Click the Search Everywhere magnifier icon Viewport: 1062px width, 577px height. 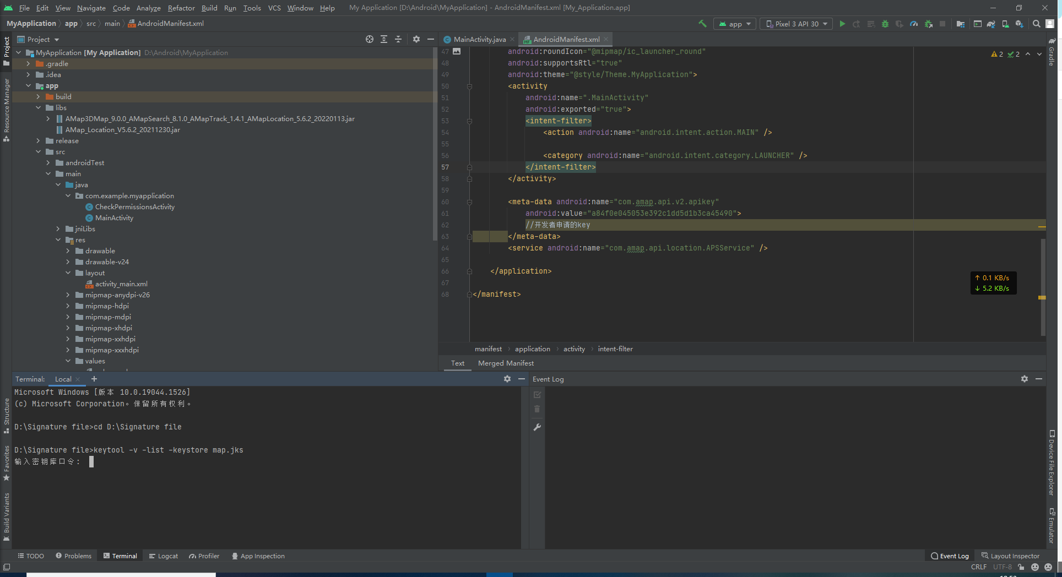1036,24
